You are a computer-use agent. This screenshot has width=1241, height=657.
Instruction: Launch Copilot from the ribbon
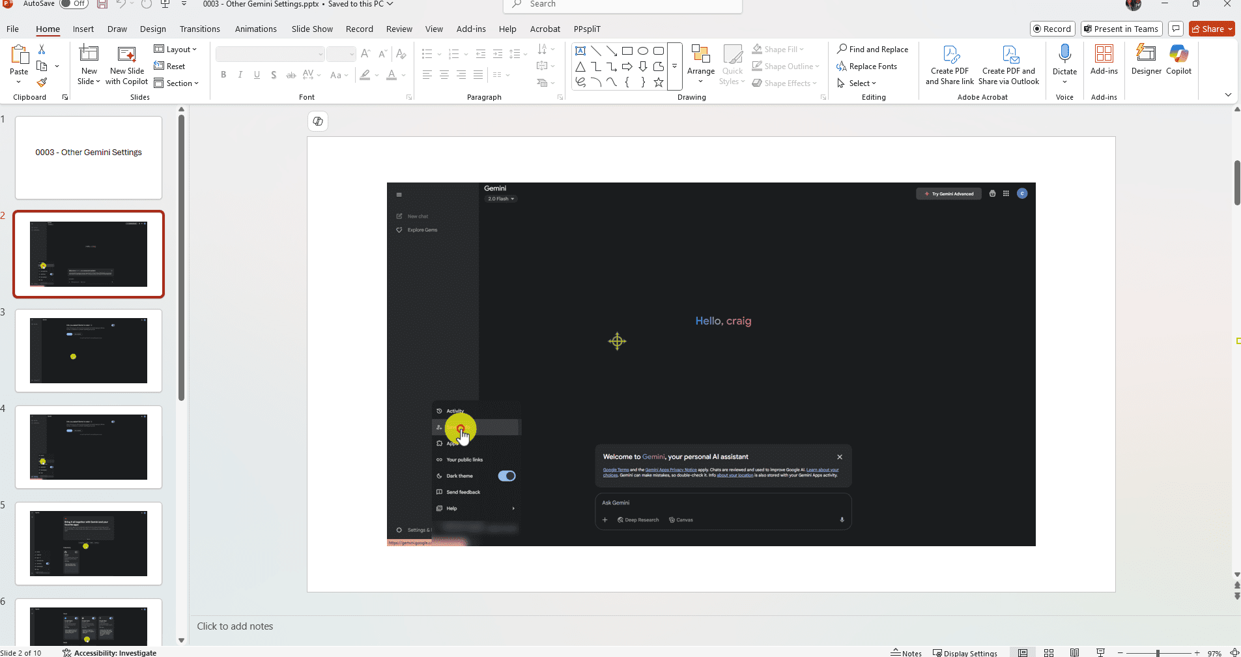(x=1178, y=59)
